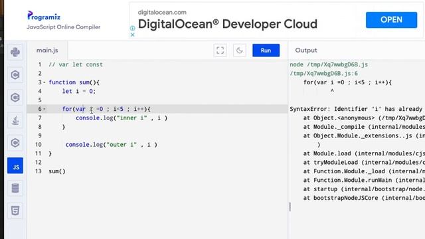Screen dimensions: 425x239
Task: Click the JavaScript Online Compiler subtitle
Action: pos(64,27)
